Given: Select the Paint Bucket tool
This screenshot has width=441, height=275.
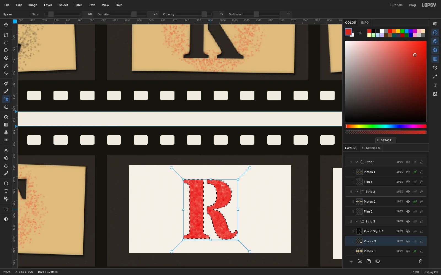Looking at the screenshot, I should click(x=6, y=117).
